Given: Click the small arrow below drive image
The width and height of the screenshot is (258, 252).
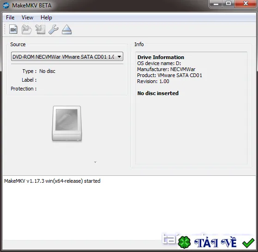Looking at the screenshot, I should 95,162.
